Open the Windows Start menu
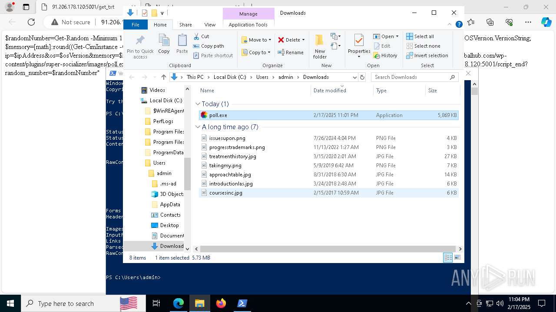Viewport: 556px width, 312px height. (x=10, y=303)
